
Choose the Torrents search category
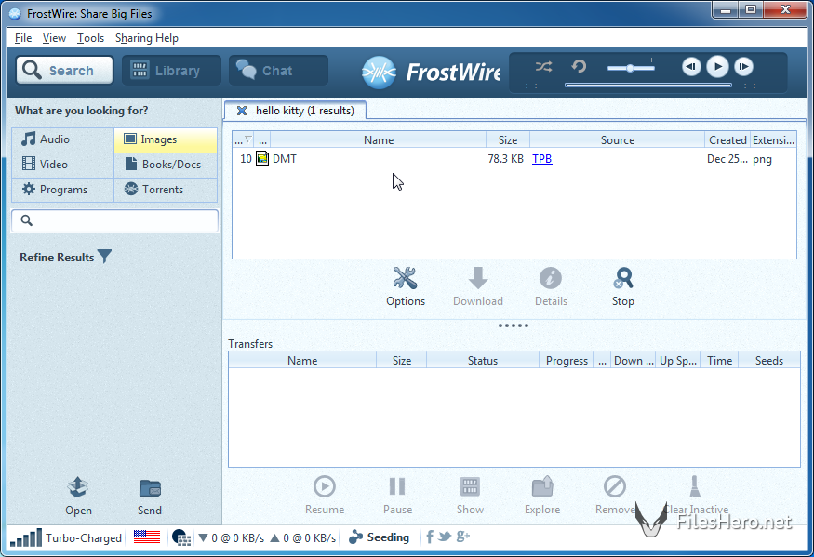tap(166, 190)
